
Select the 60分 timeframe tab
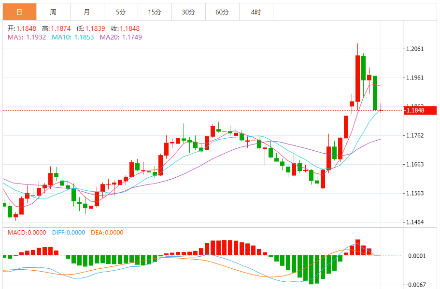(x=222, y=12)
